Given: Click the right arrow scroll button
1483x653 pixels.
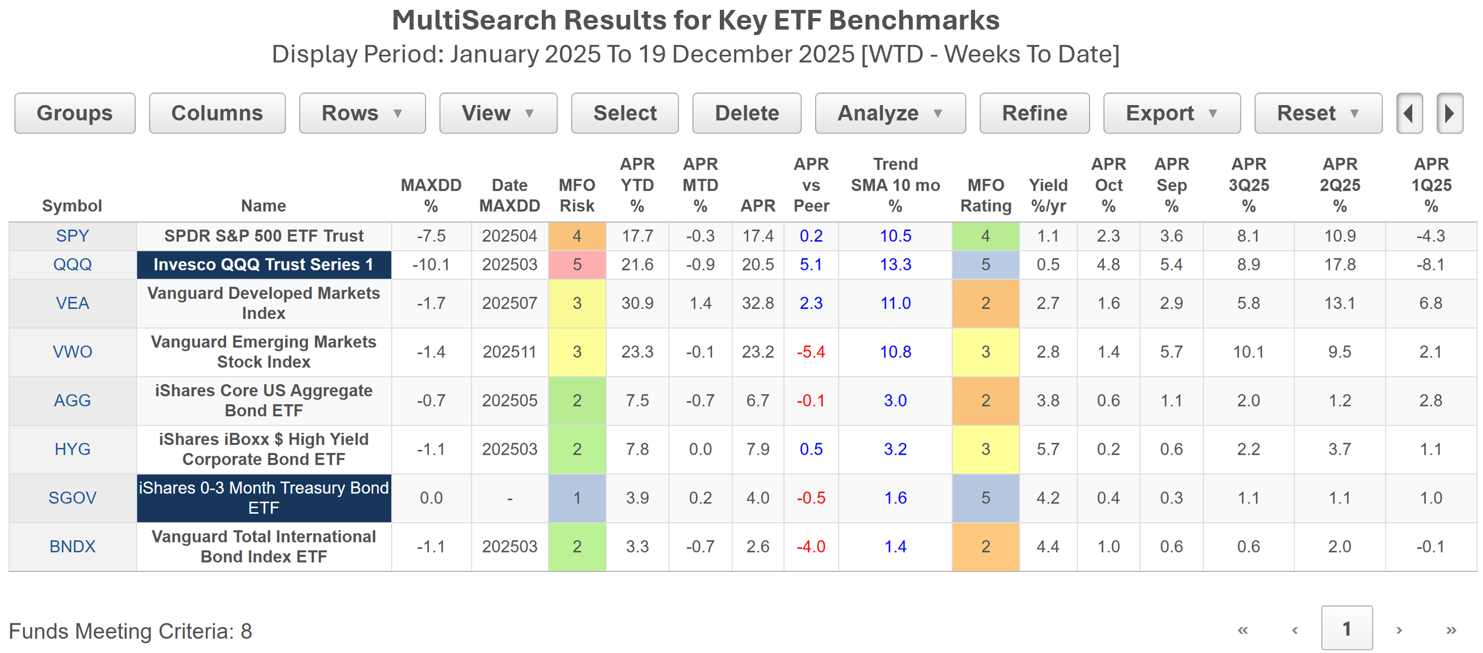Looking at the screenshot, I should click(1449, 113).
